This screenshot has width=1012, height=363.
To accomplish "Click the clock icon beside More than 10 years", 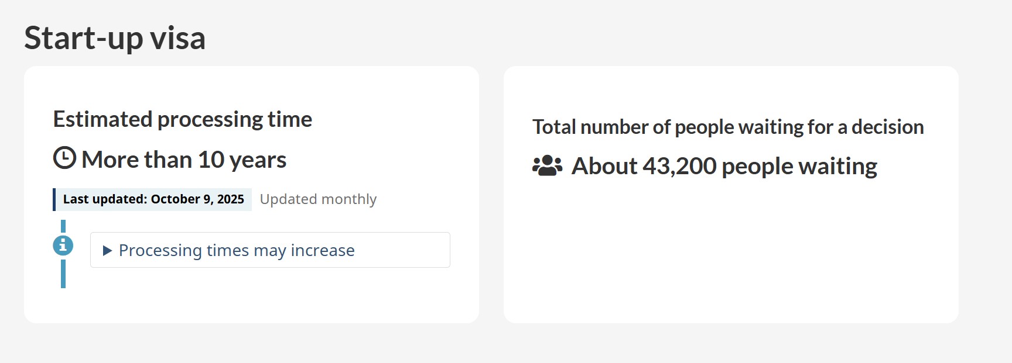I will click(64, 158).
